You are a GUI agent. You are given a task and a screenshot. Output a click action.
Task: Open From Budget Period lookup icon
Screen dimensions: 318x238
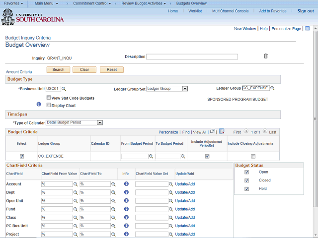coord(152,156)
